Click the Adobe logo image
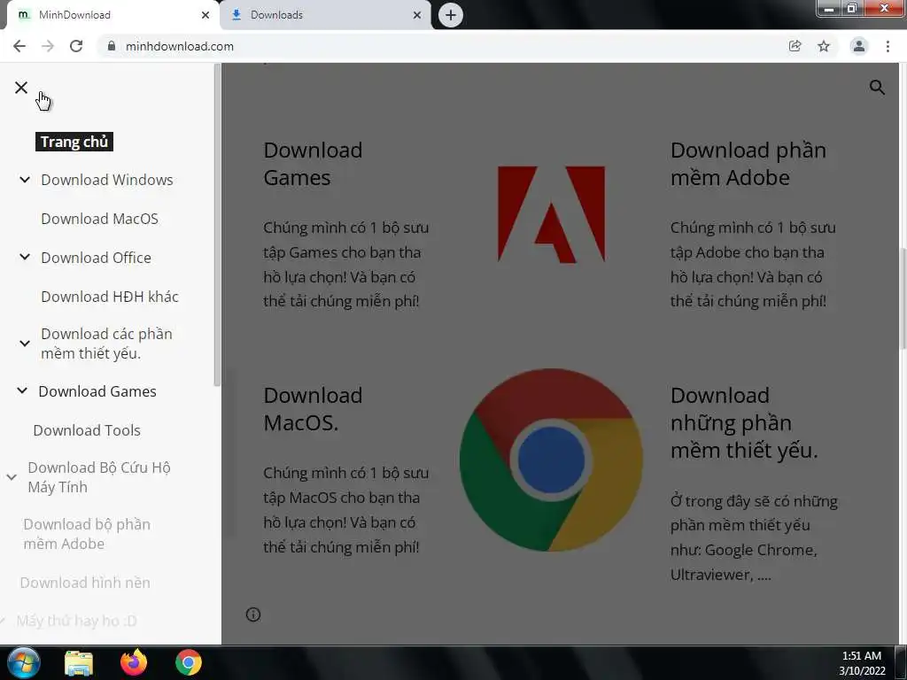 [551, 214]
